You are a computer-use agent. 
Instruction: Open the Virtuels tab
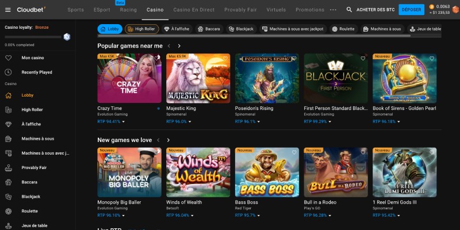(x=276, y=10)
